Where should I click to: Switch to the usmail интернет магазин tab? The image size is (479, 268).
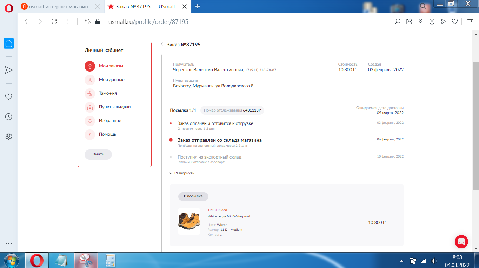[58, 6]
